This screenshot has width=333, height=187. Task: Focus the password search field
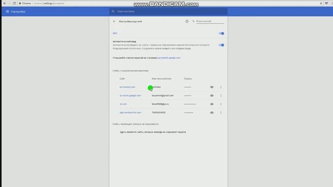click(x=210, y=21)
